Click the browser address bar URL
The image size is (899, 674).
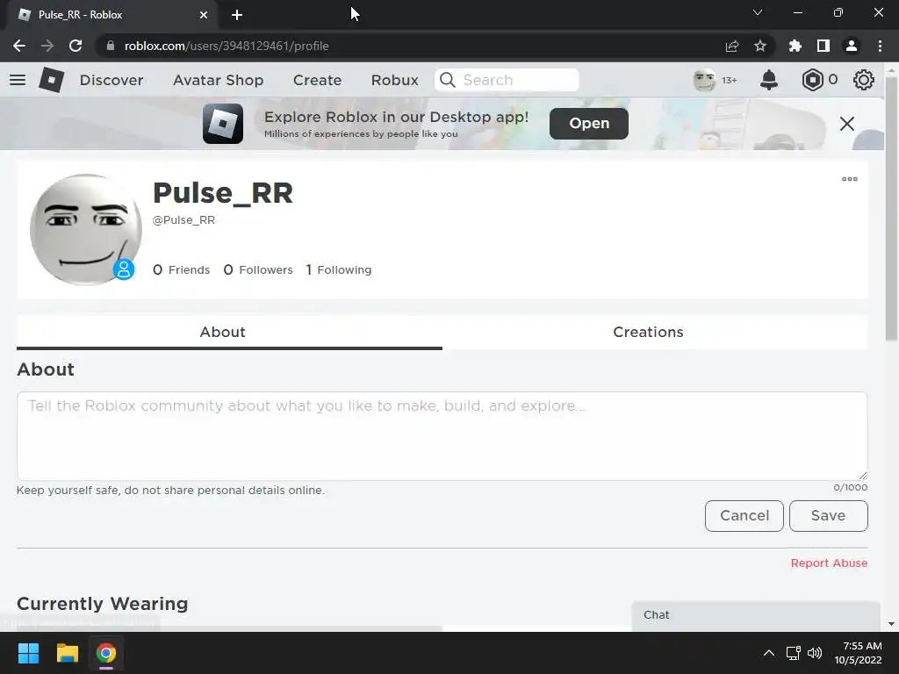click(227, 46)
